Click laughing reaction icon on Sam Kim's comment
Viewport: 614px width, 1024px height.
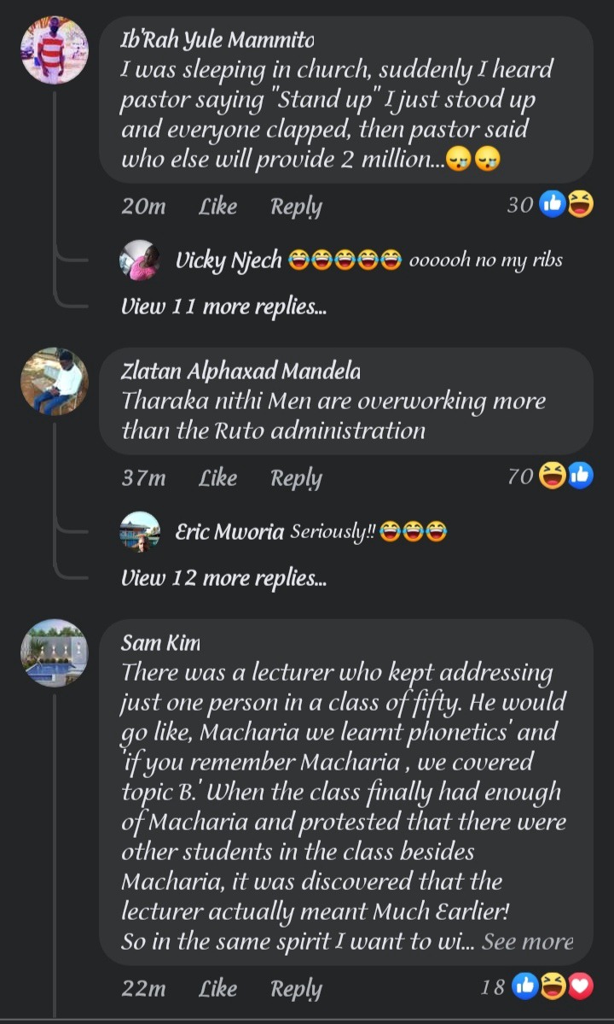tap(553, 986)
